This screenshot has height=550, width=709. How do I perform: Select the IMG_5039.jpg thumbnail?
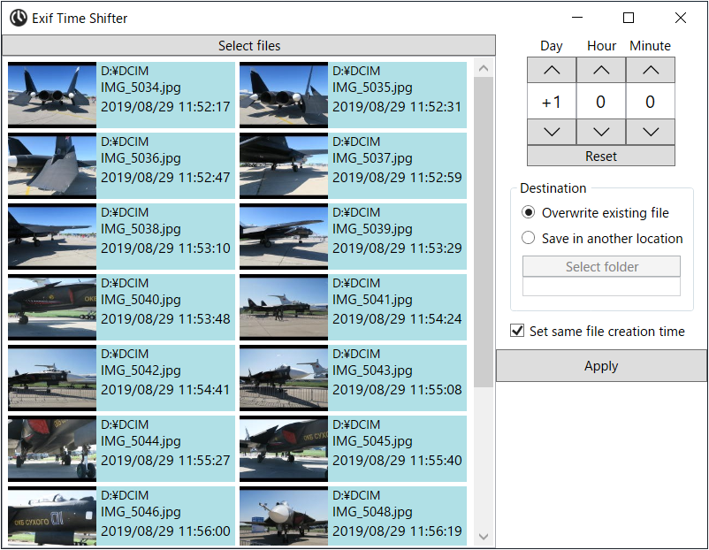(x=284, y=237)
